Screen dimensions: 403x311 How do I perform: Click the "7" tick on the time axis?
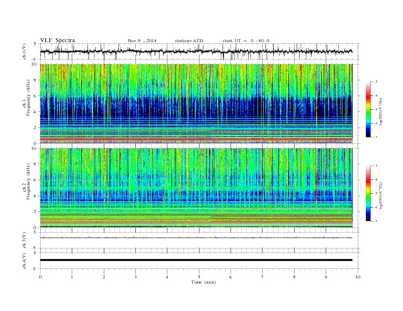(x=263, y=277)
